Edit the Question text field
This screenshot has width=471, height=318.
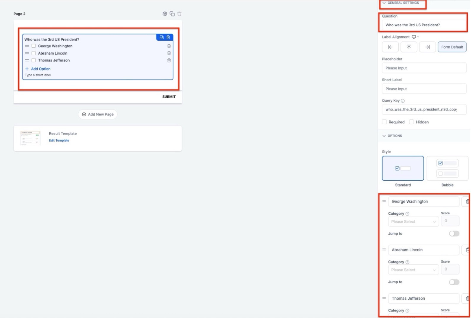click(424, 25)
